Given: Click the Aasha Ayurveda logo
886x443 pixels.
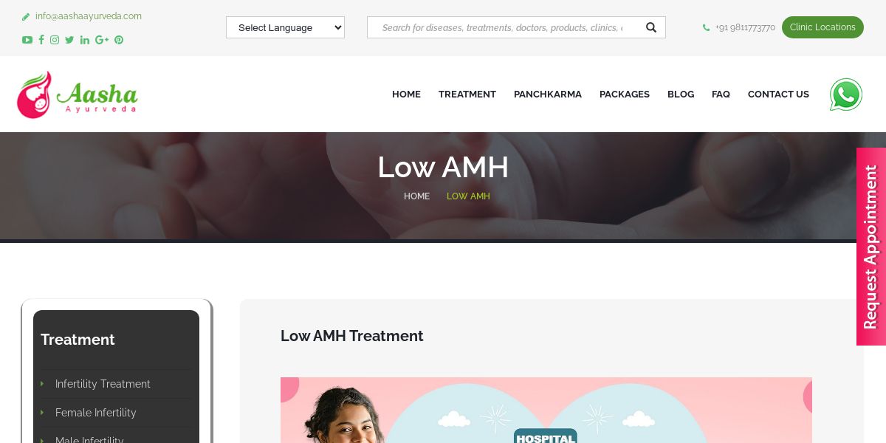Looking at the screenshot, I should [77, 95].
